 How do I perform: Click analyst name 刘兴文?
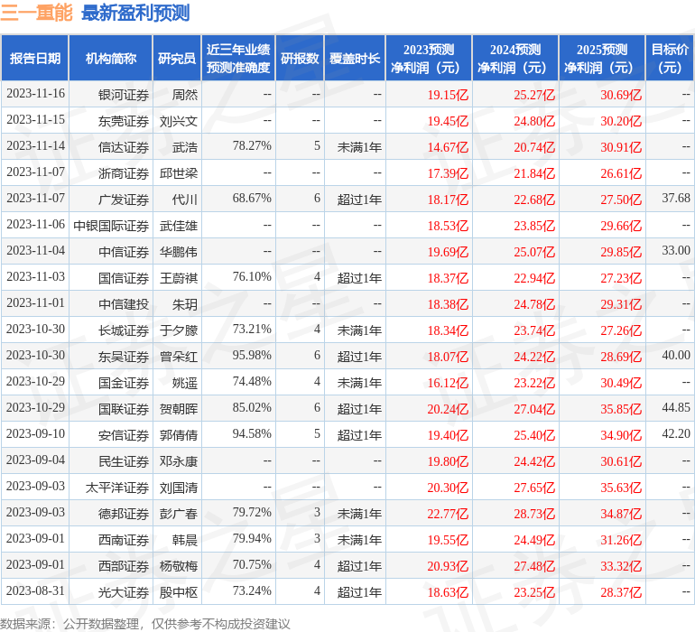179,121
